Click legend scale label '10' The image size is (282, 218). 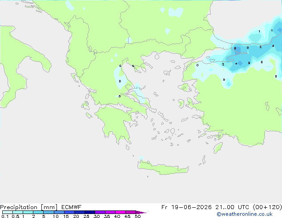(56, 216)
